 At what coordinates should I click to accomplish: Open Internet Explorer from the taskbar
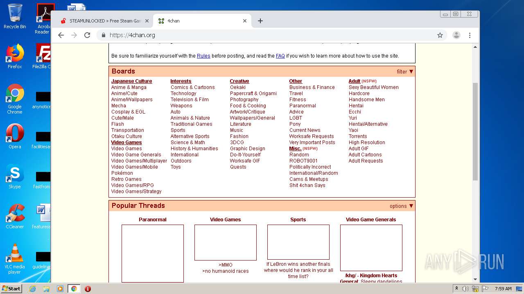point(32,289)
